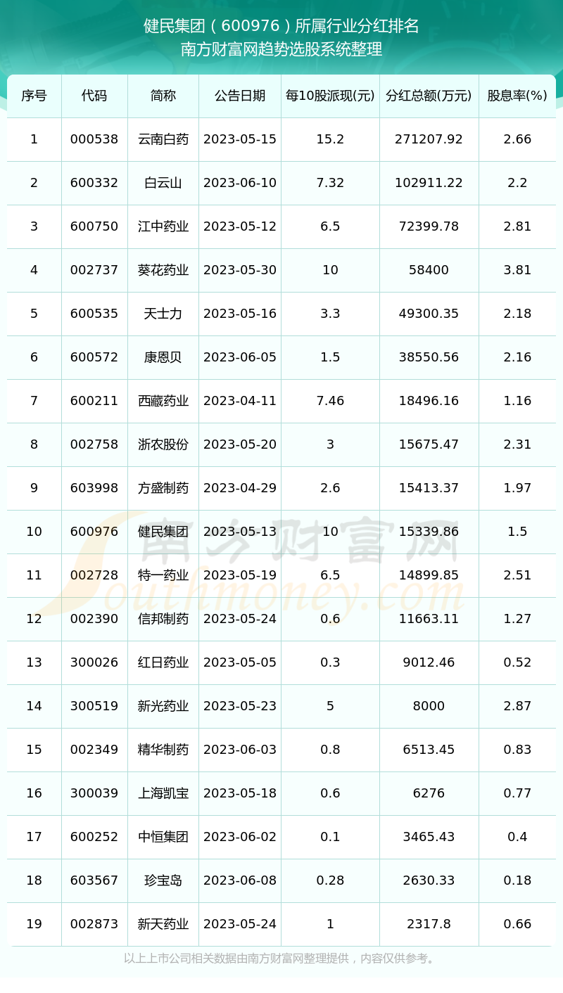
Task: Click the date 2023-06-03
Action: point(240,750)
